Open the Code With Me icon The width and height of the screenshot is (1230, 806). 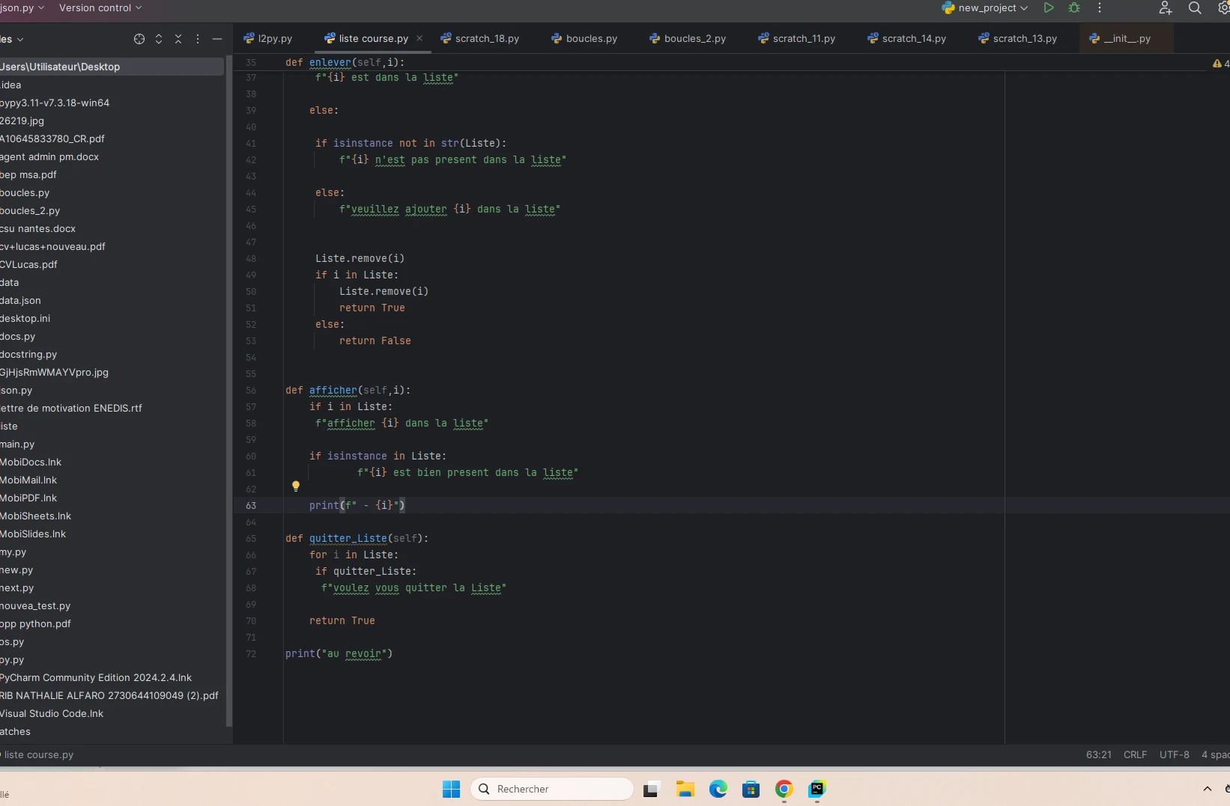coord(1165,8)
